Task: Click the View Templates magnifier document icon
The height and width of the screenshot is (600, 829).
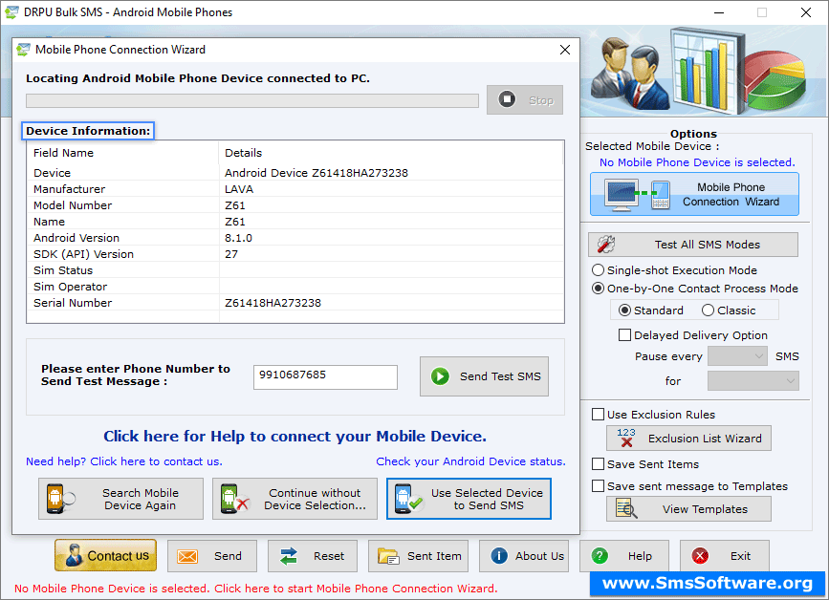Action: pos(626,509)
